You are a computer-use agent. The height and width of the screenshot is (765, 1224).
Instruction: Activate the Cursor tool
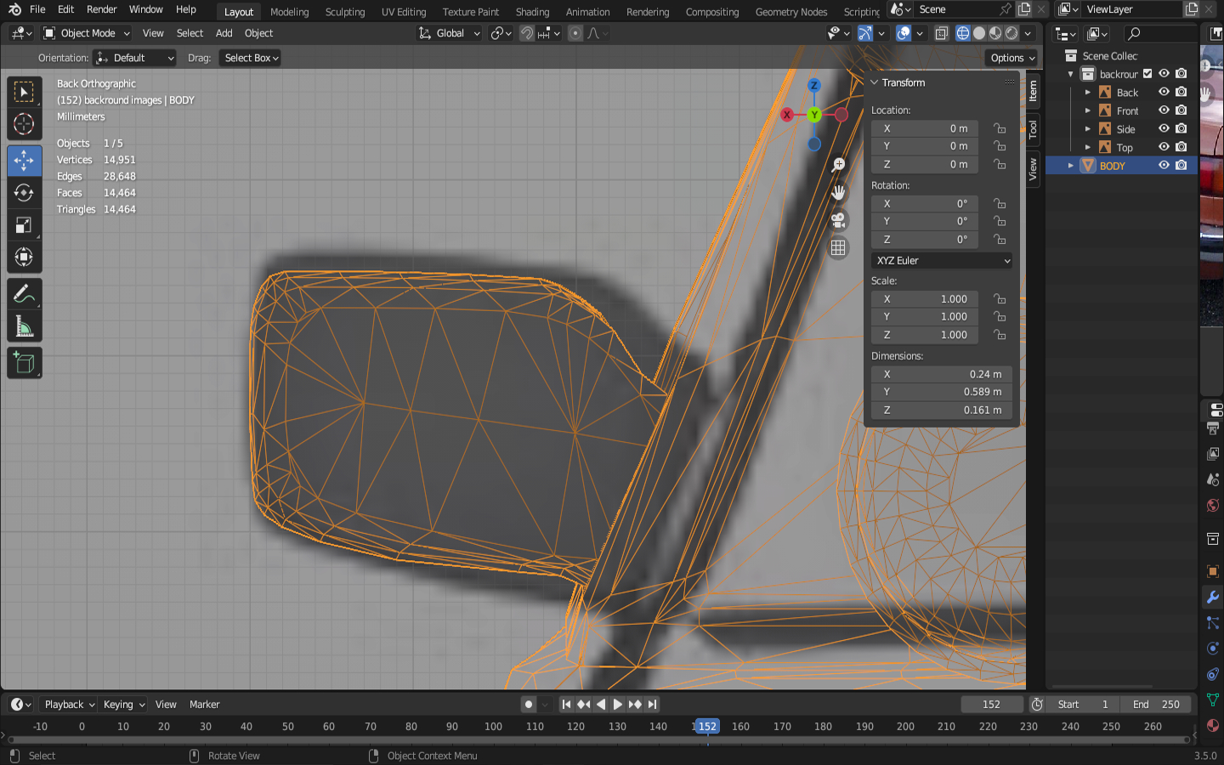(x=24, y=124)
